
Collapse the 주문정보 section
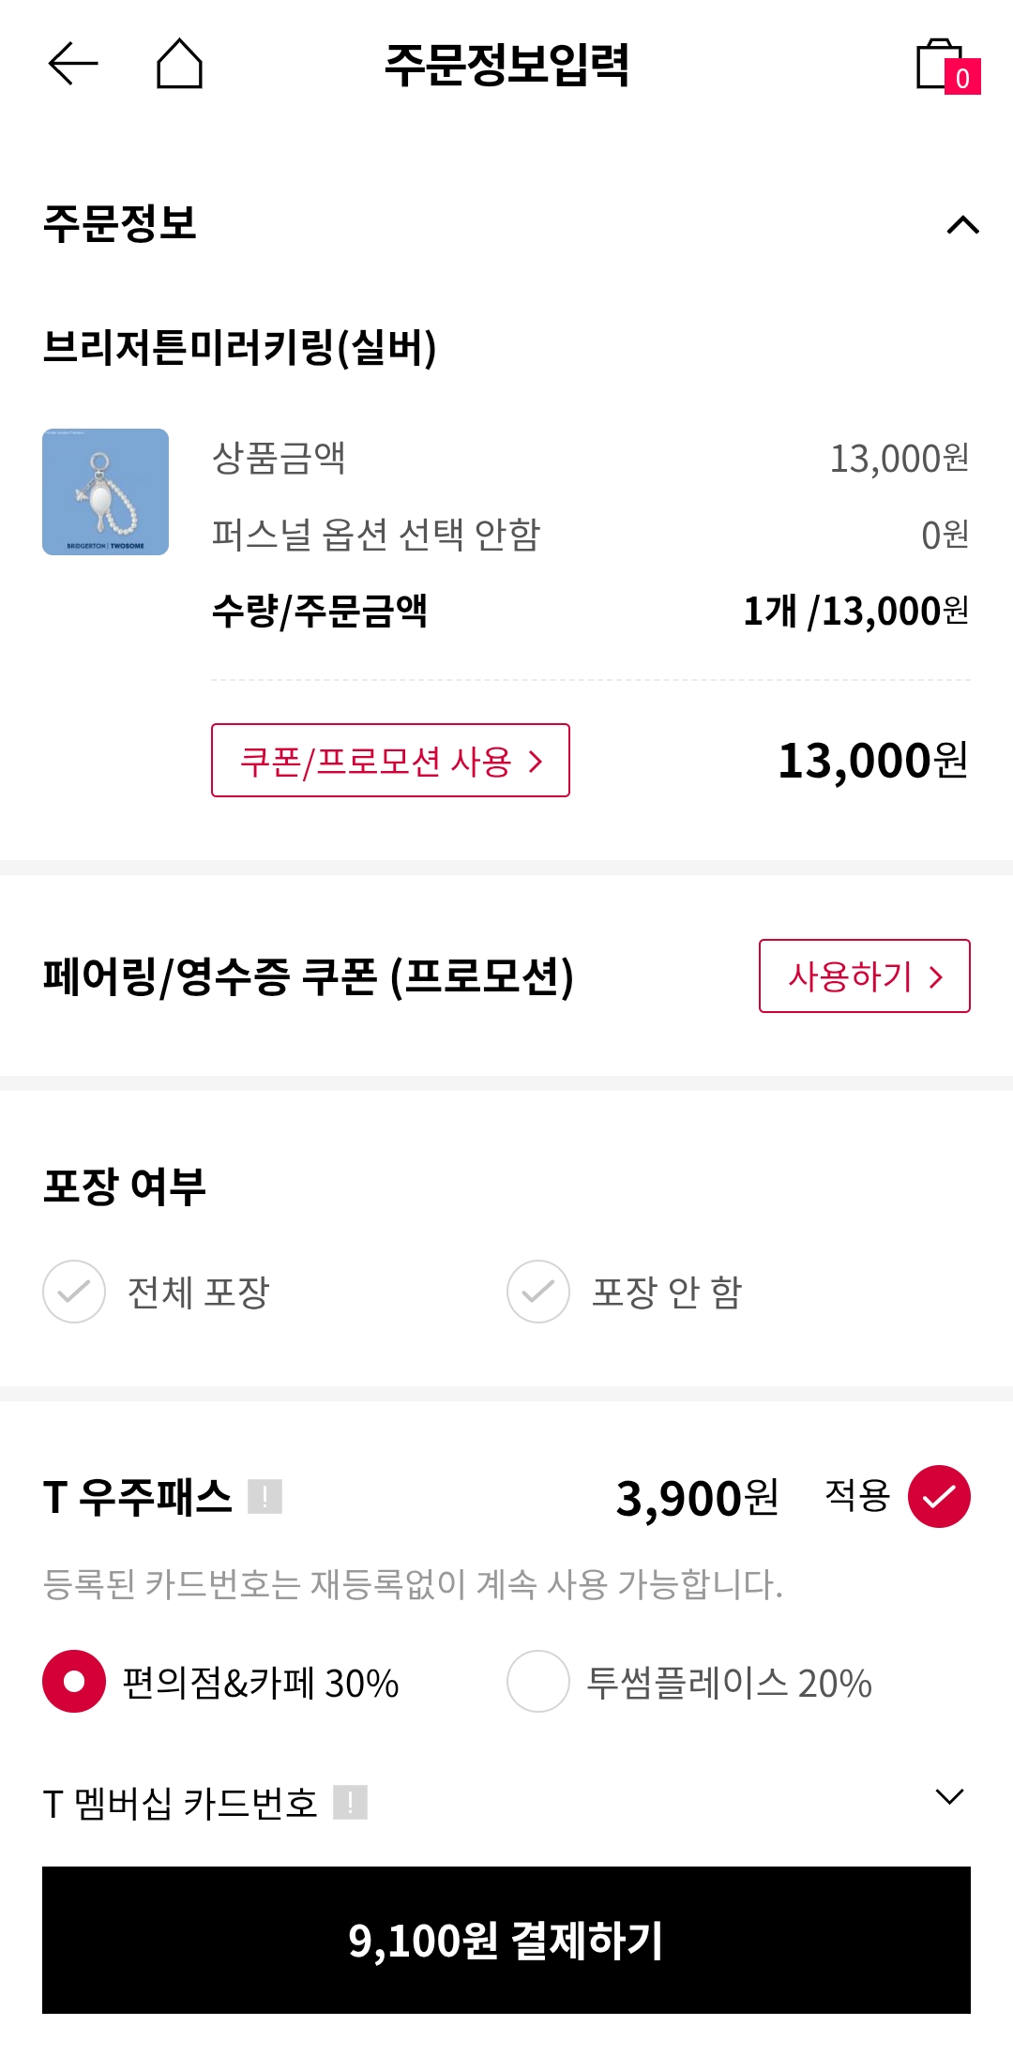coord(962,225)
